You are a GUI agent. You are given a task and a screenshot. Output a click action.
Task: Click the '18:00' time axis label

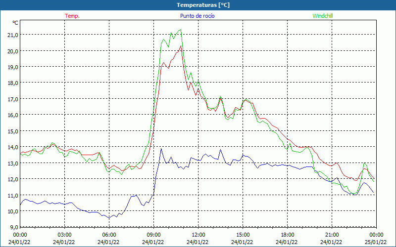click(x=288, y=235)
